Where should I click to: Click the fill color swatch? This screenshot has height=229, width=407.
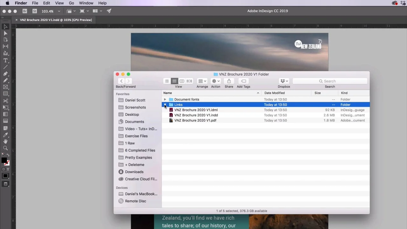coord(4,160)
